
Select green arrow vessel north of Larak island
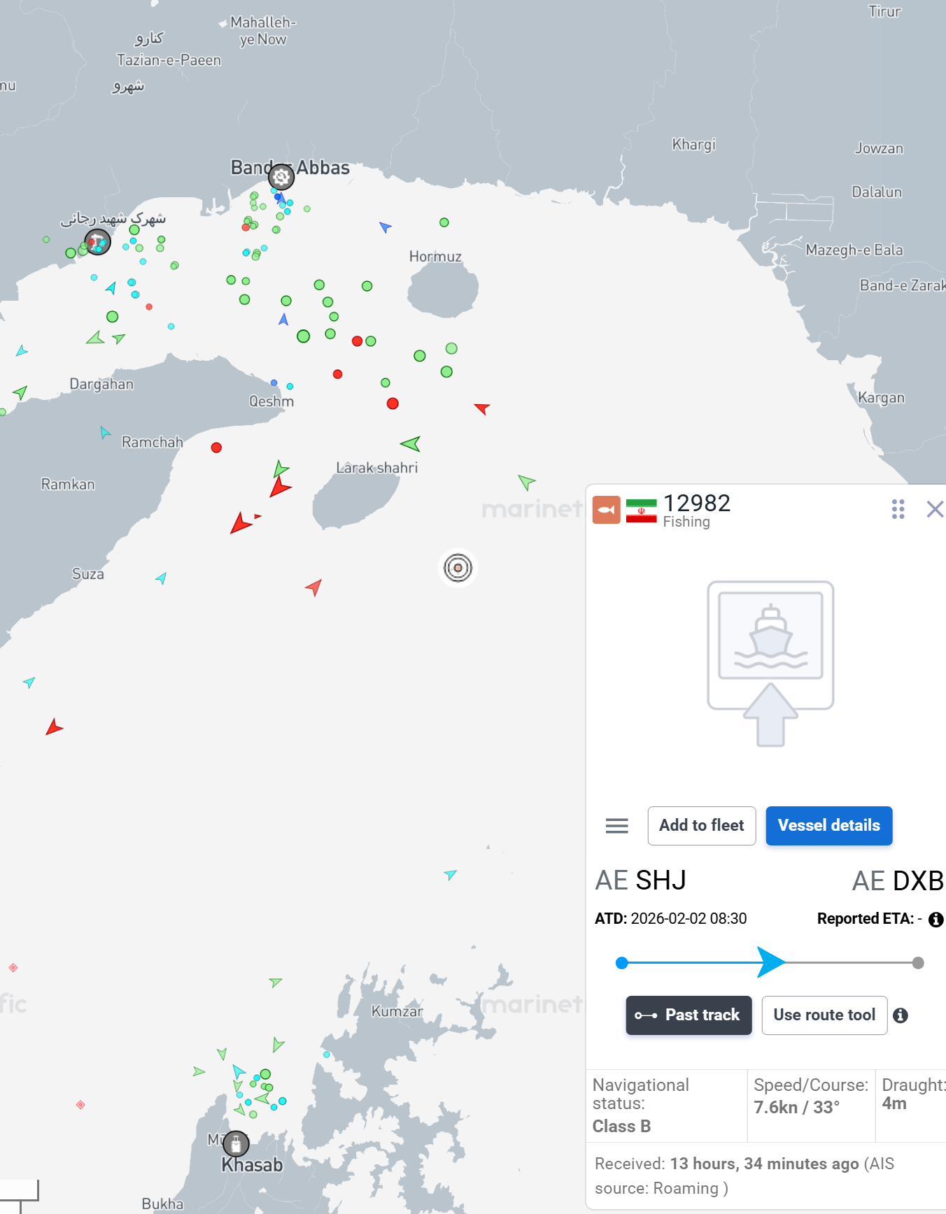click(x=411, y=443)
